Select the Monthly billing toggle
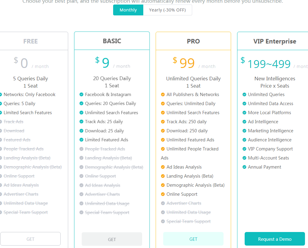308x248 pixels. 128,10
